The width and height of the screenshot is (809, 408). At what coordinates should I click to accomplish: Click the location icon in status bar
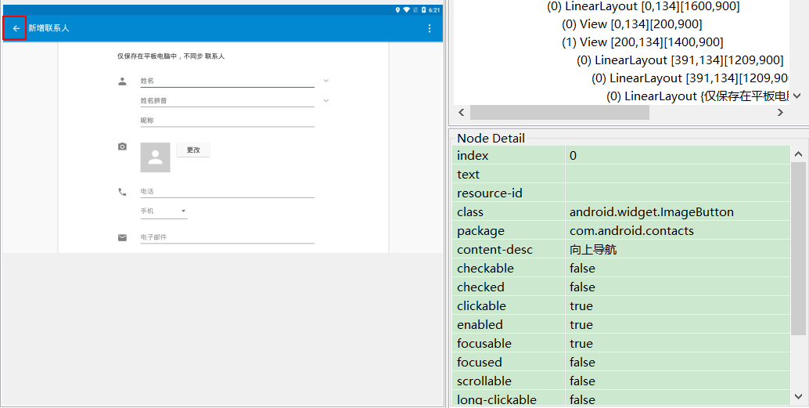(397, 10)
